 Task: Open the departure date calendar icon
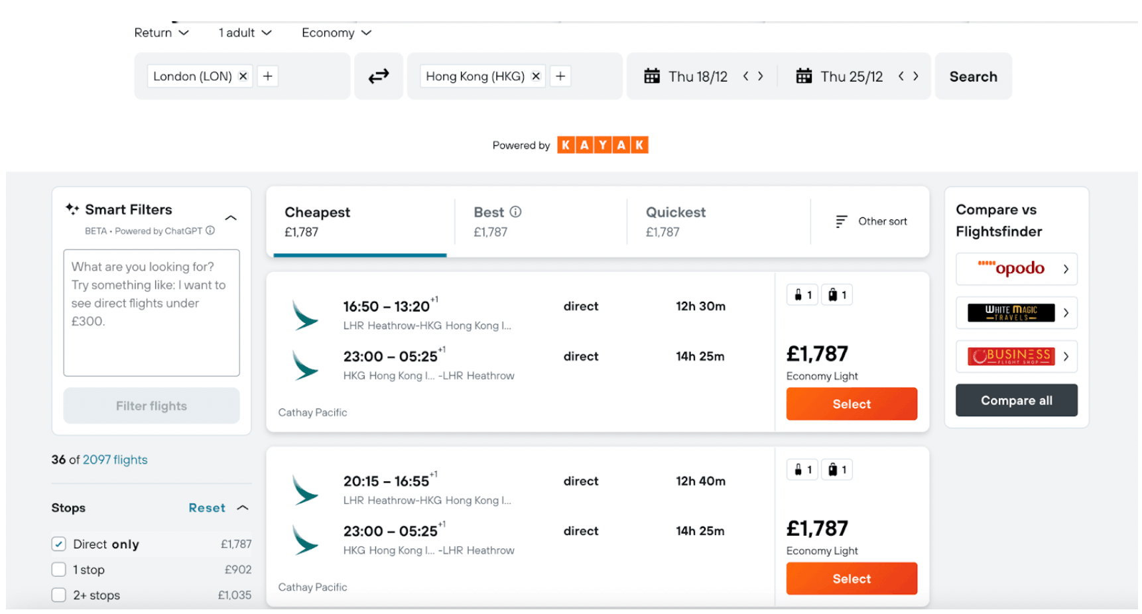coord(652,76)
